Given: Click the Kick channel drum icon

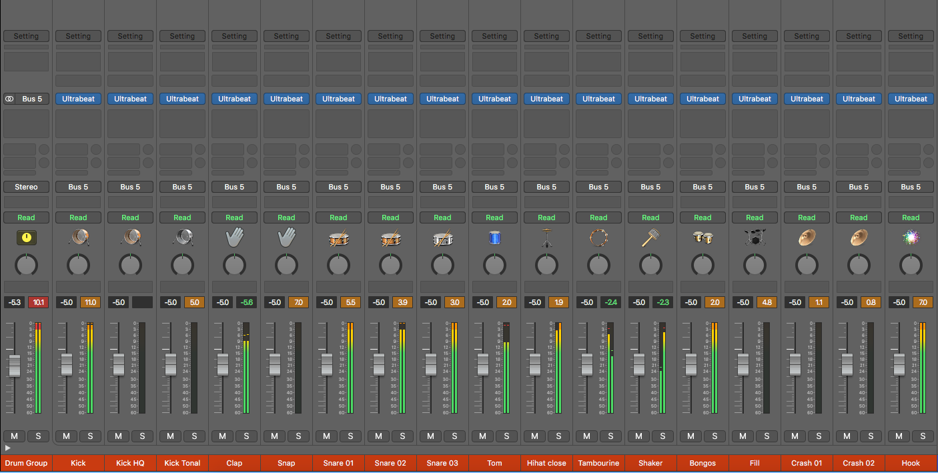Looking at the screenshot, I should (78, 237).
